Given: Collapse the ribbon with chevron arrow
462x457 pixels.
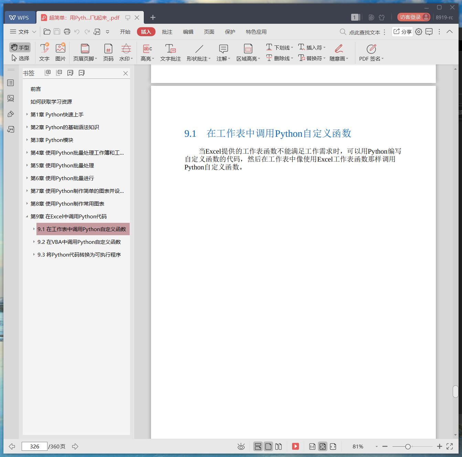Looking at the screenshot, I should coord(449,32).
